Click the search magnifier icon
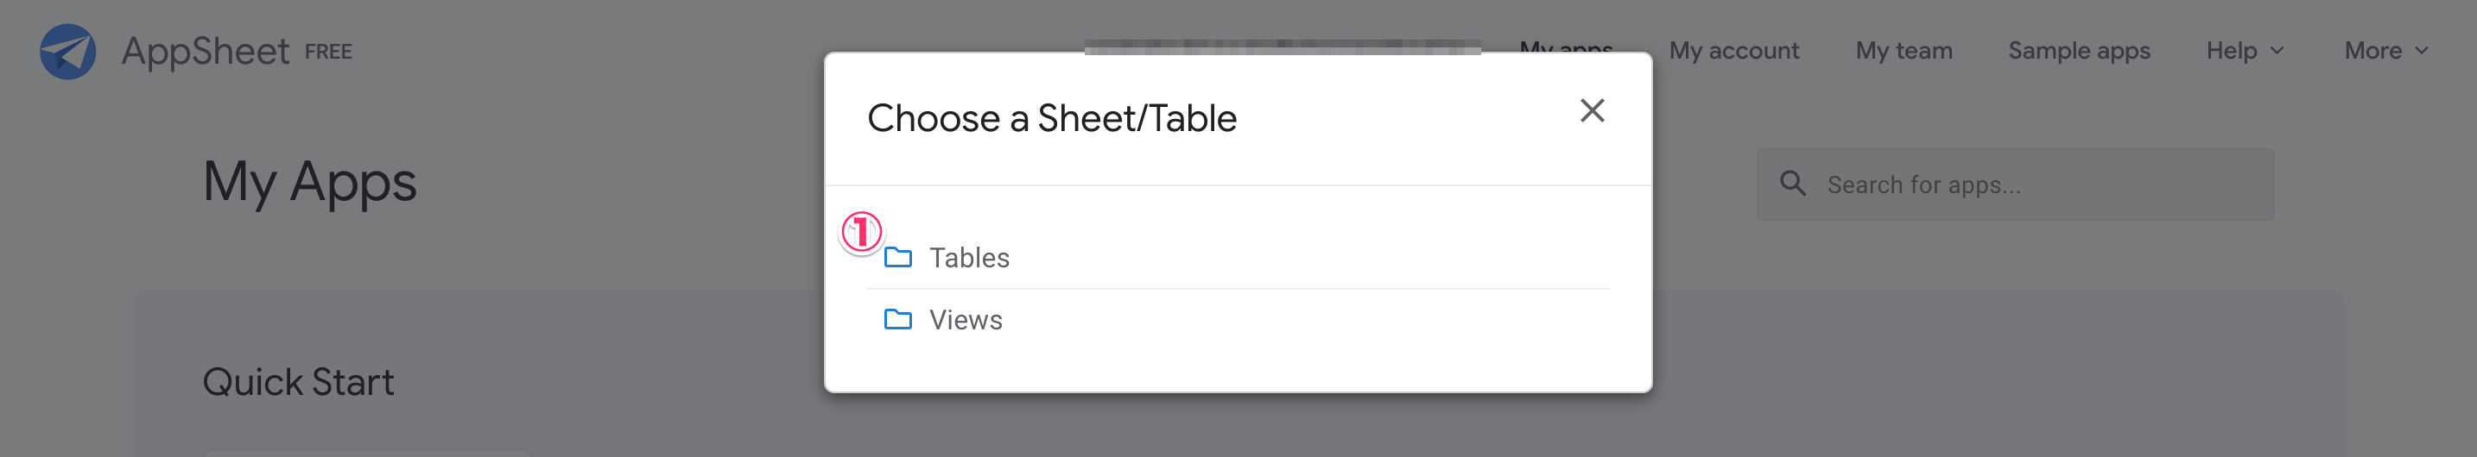Image resolution: width=2477 pixels, height=457 pixels. tap(1792, 184)
